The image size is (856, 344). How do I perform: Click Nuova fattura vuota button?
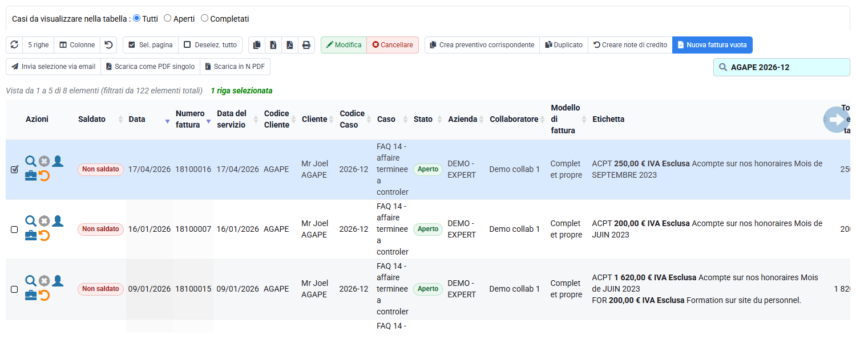pos(712,45)
